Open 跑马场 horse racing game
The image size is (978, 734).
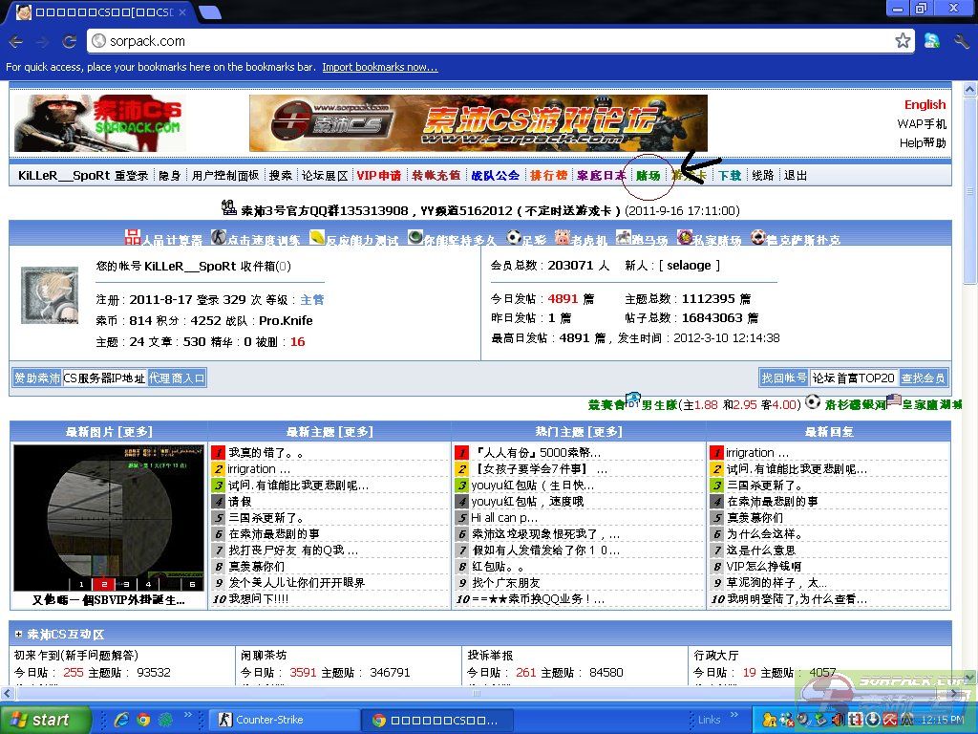[x=641, y=239]
